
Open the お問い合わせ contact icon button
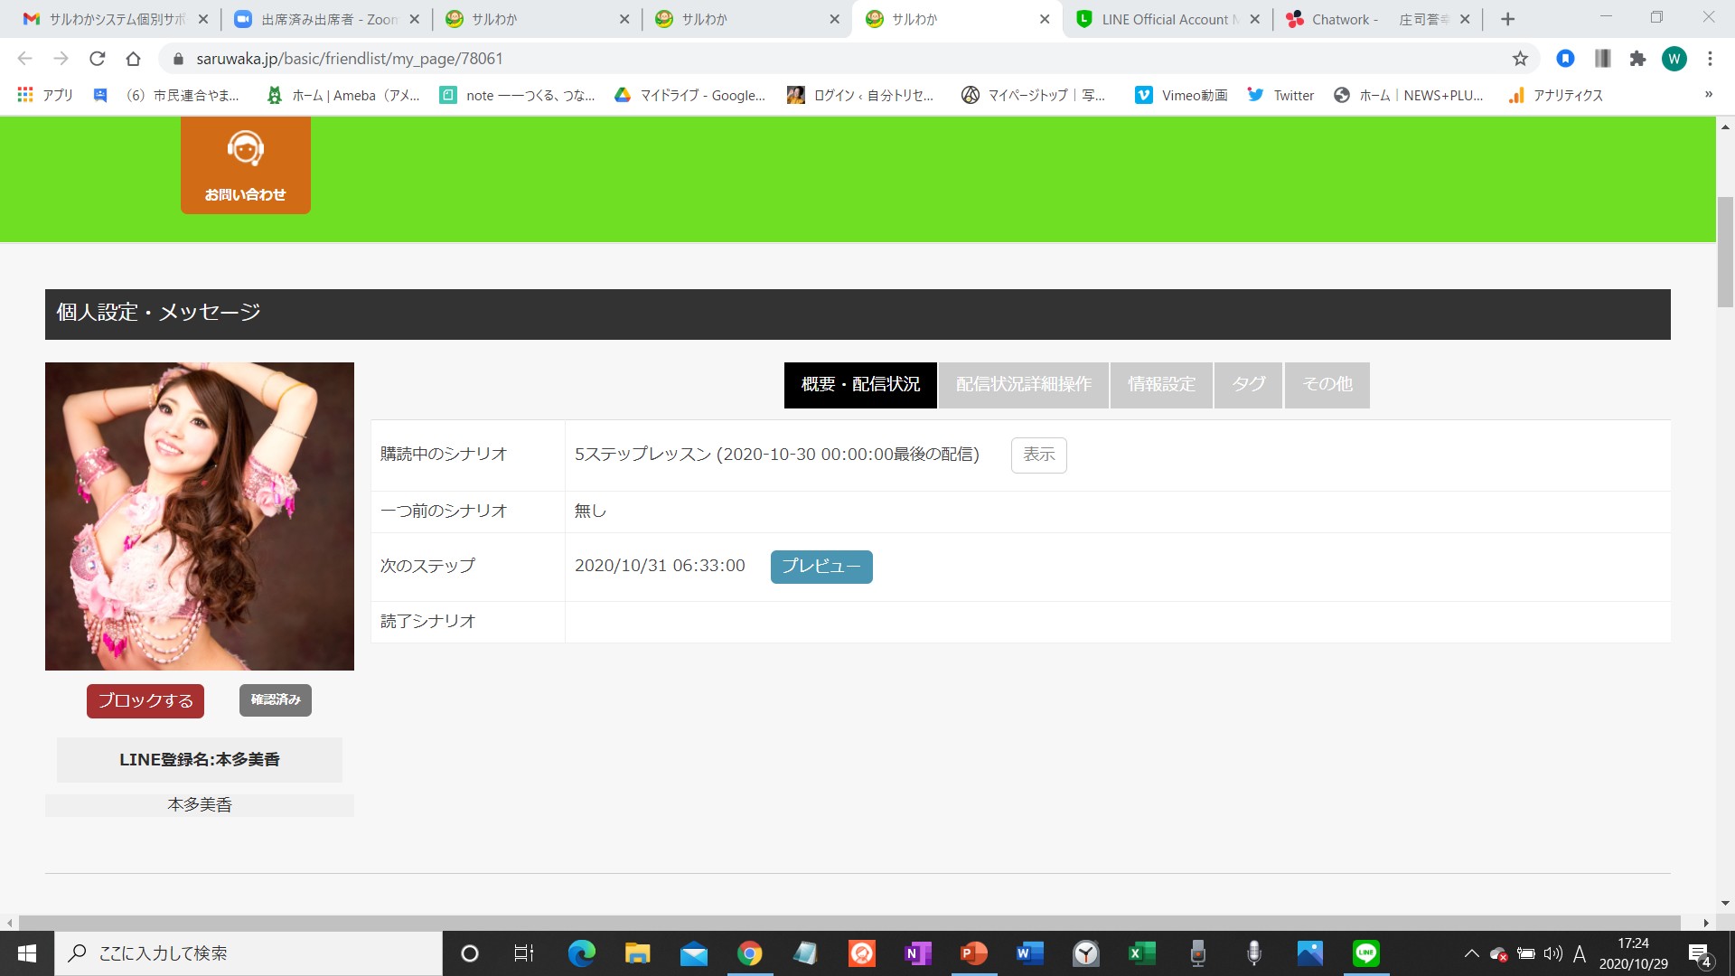(245, 165)
